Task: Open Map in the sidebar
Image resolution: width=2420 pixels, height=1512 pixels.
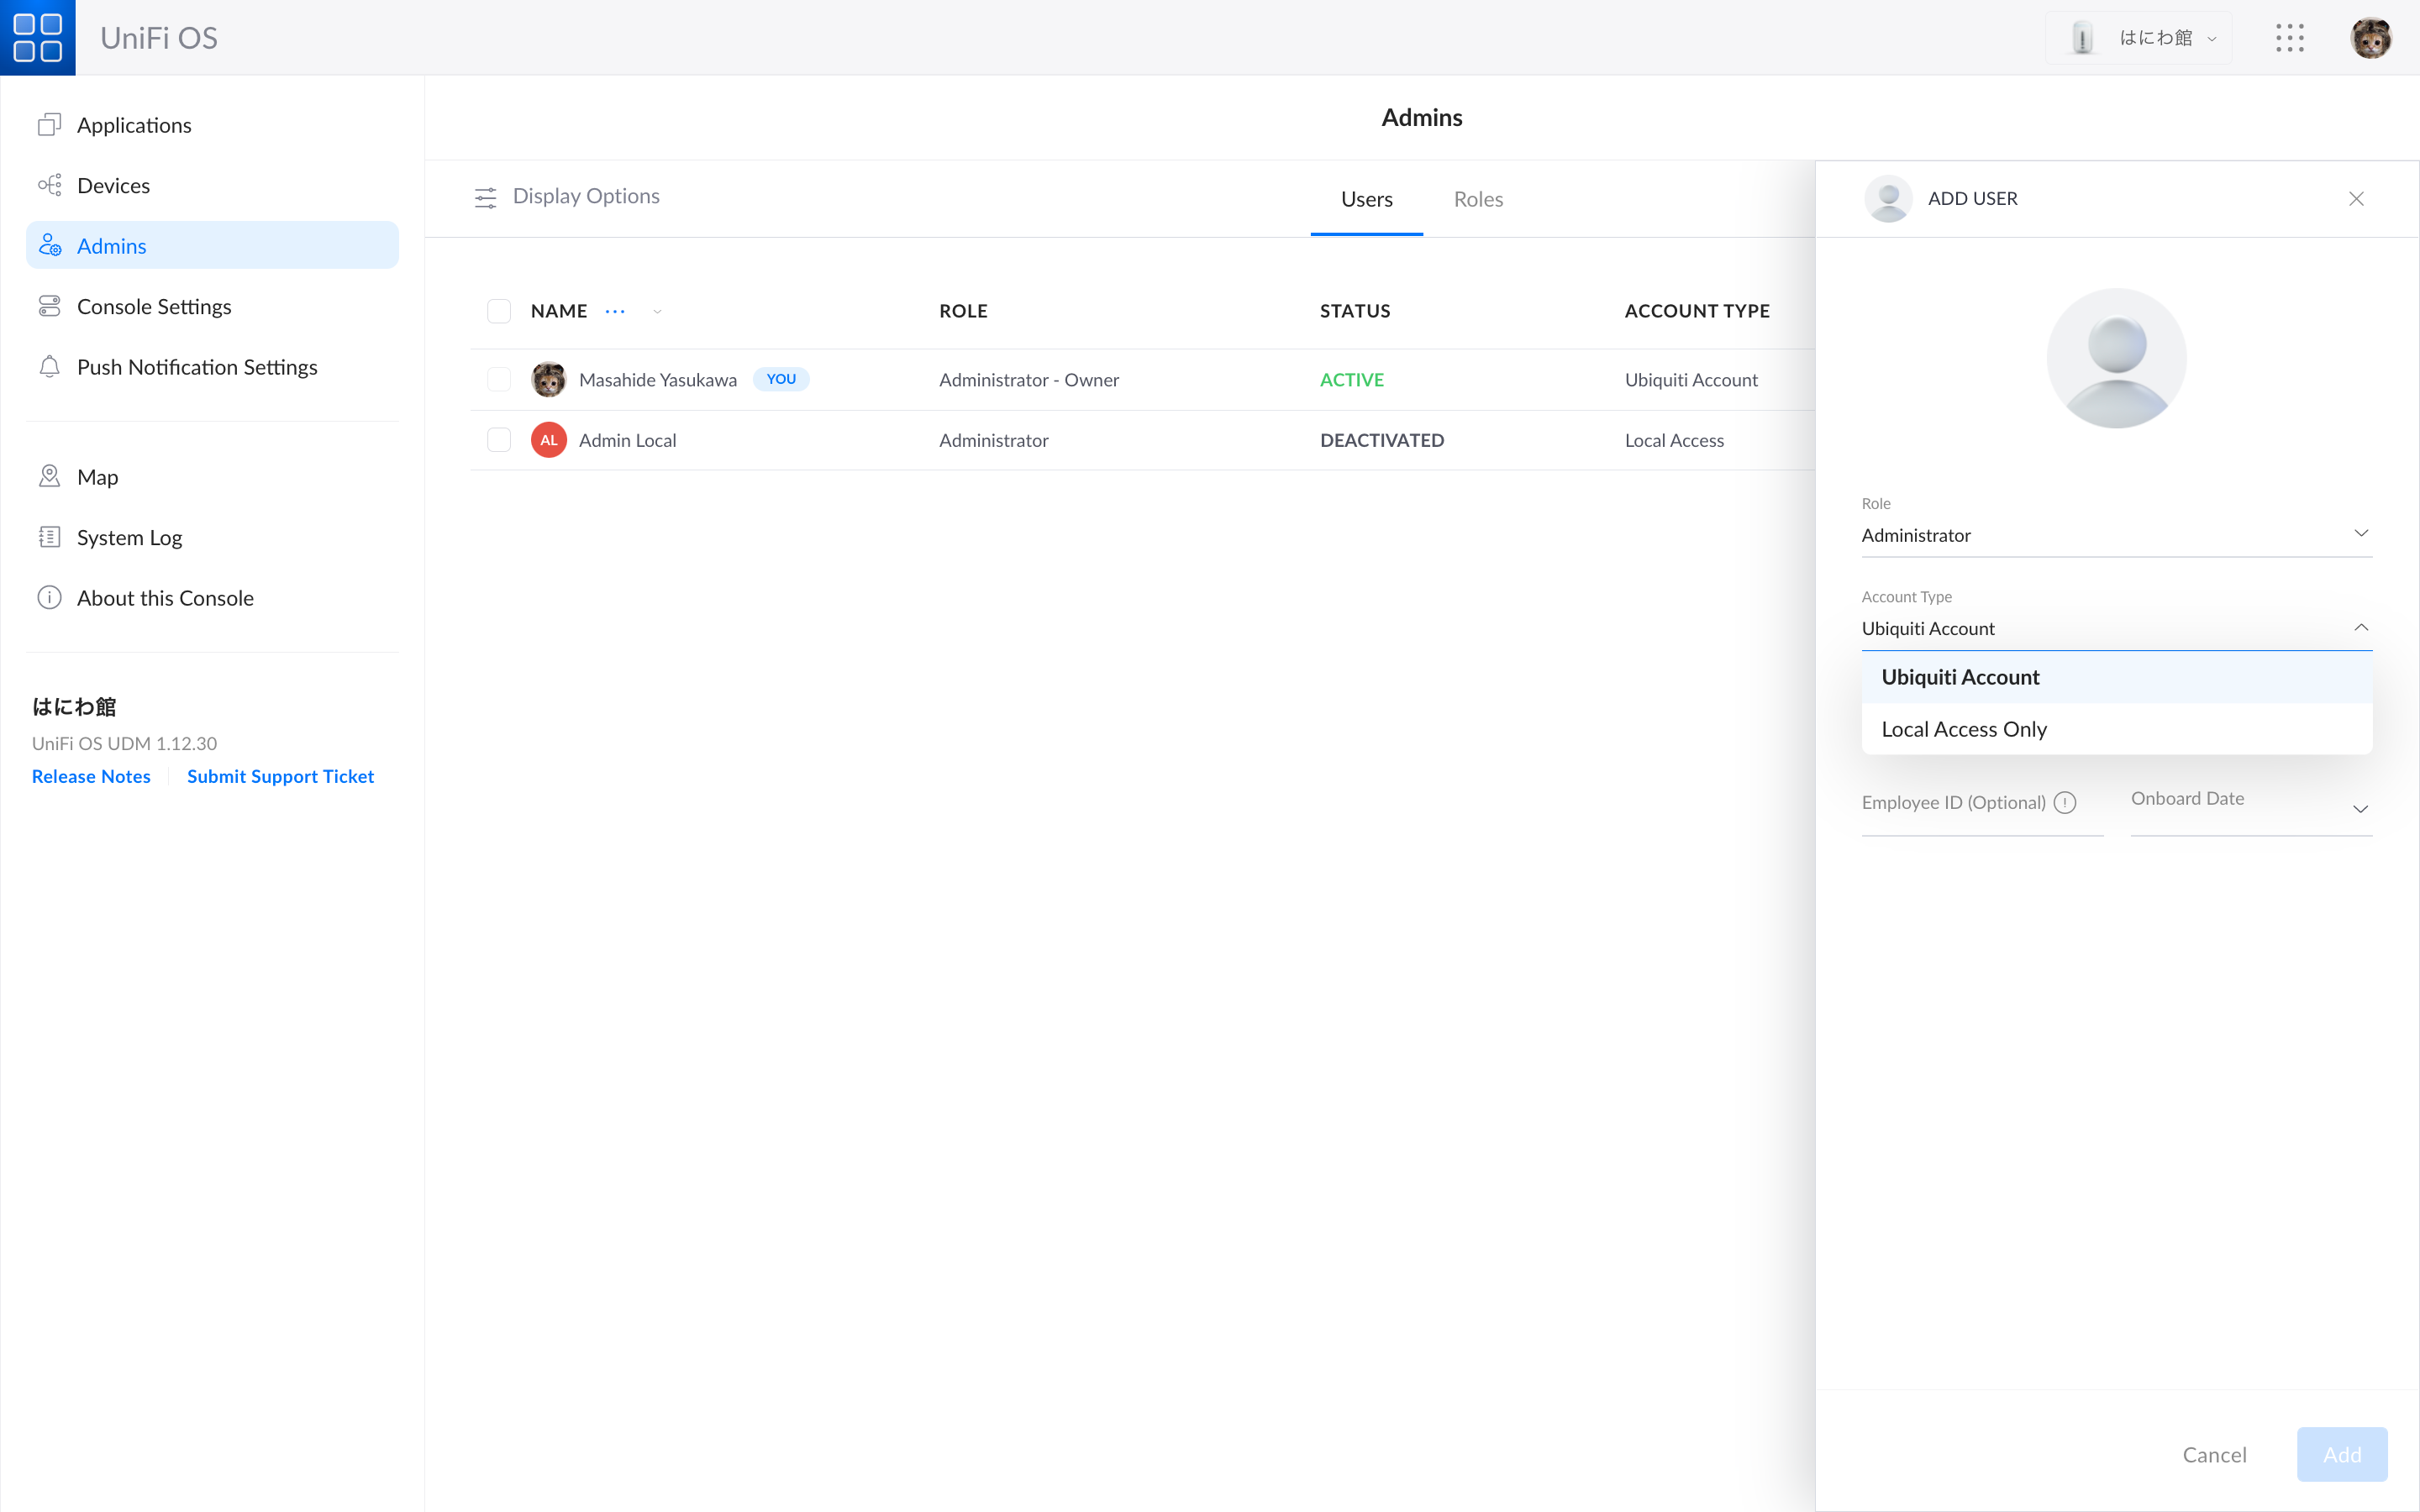Action: pos(212,477)
